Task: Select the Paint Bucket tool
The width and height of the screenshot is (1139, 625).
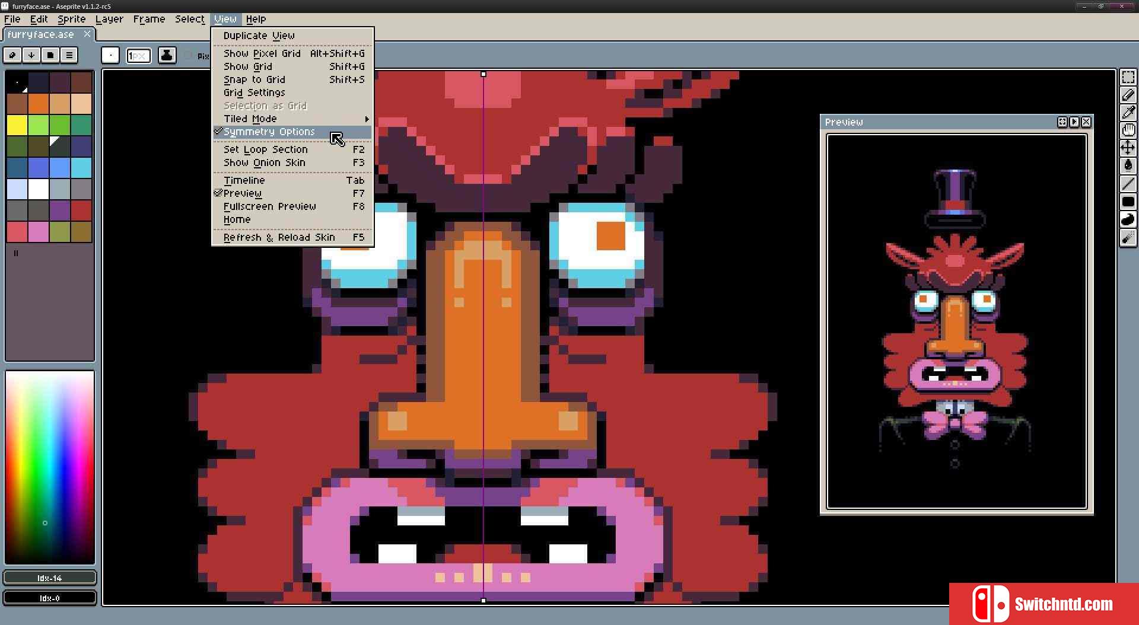Action: pyautogui.click(x=1128, y=165)
